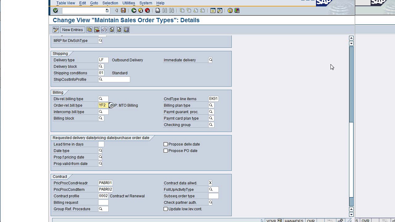Toggle Update low.lev.cont. checkbox
Image resolution: width=395 pixels, height=222 pixels.
pyautogui.click(x=166, y=209)
